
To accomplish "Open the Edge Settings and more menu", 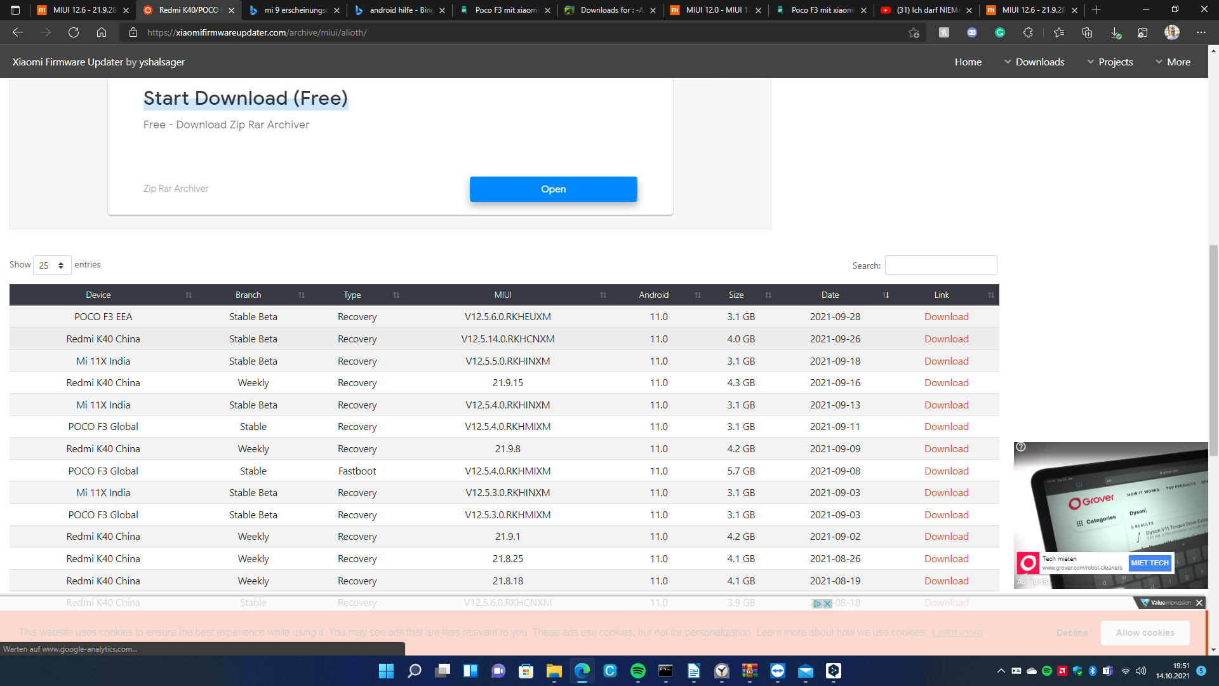I will coord(1201,32).
